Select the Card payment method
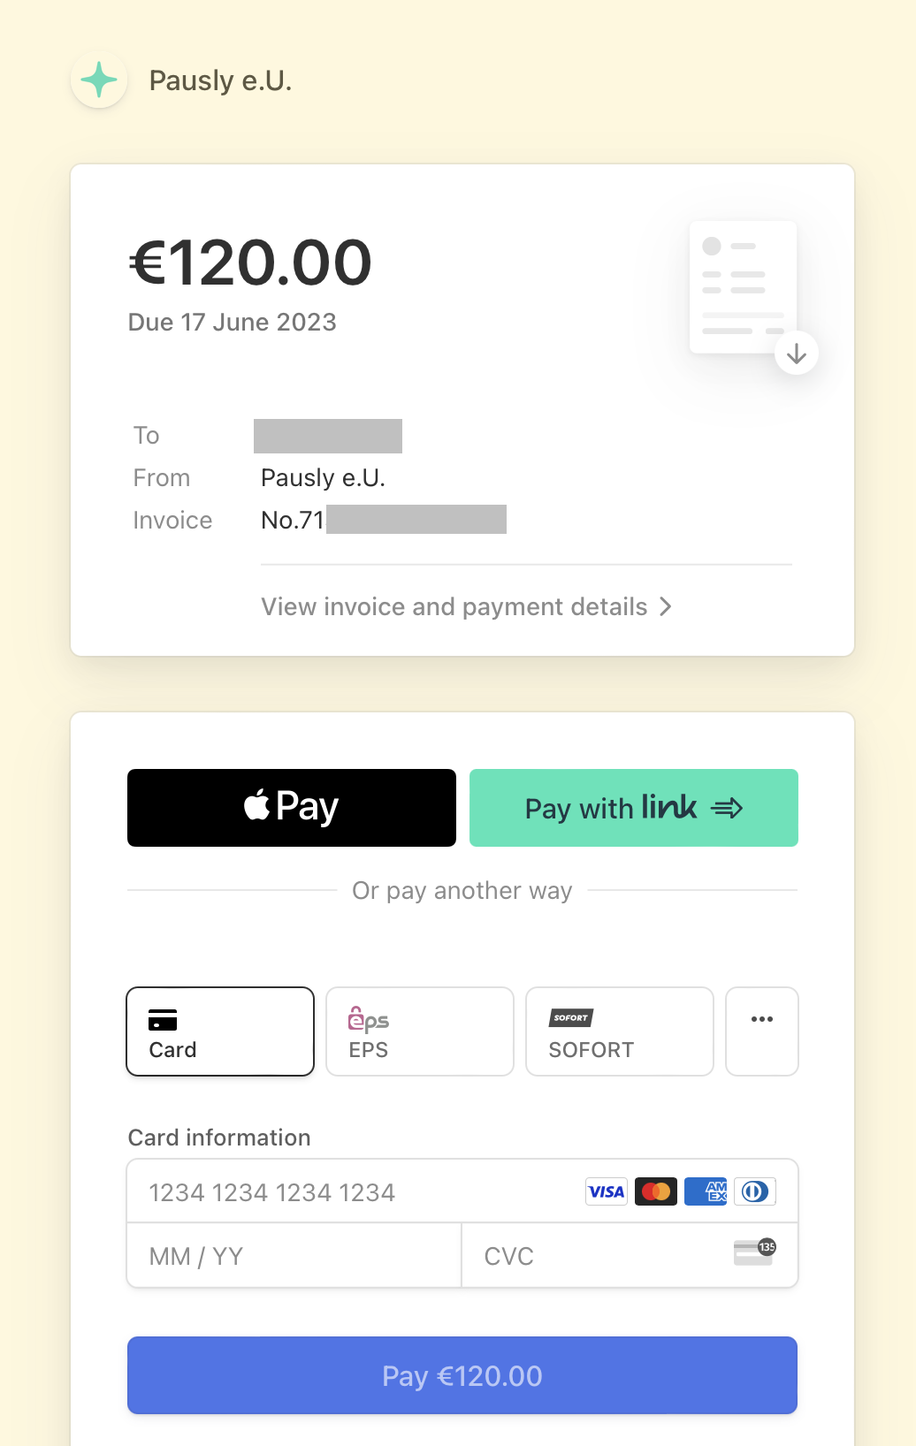Screen dimensions: 916x1446 coord(220,1031)
